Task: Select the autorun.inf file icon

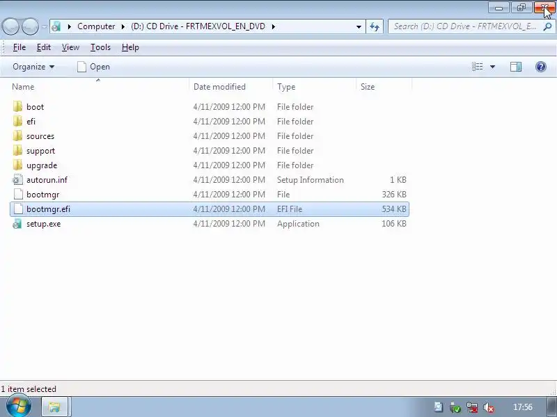Action: [x=17, y=180]
